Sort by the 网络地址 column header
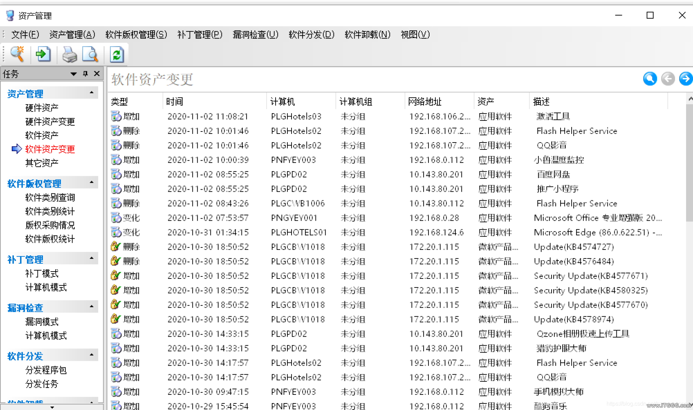 tap(440, 102)
